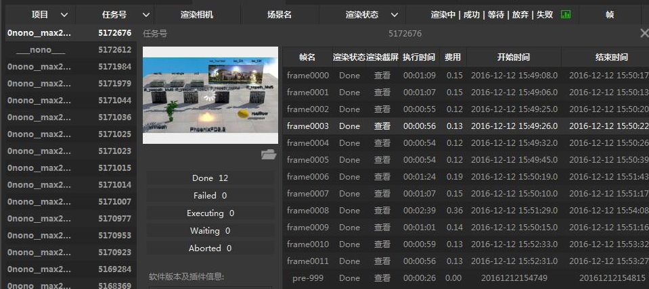Click 查看 link for frame0008
This screenshot has width=649, height=289.
pyautogui.click(x=382, y=211)
